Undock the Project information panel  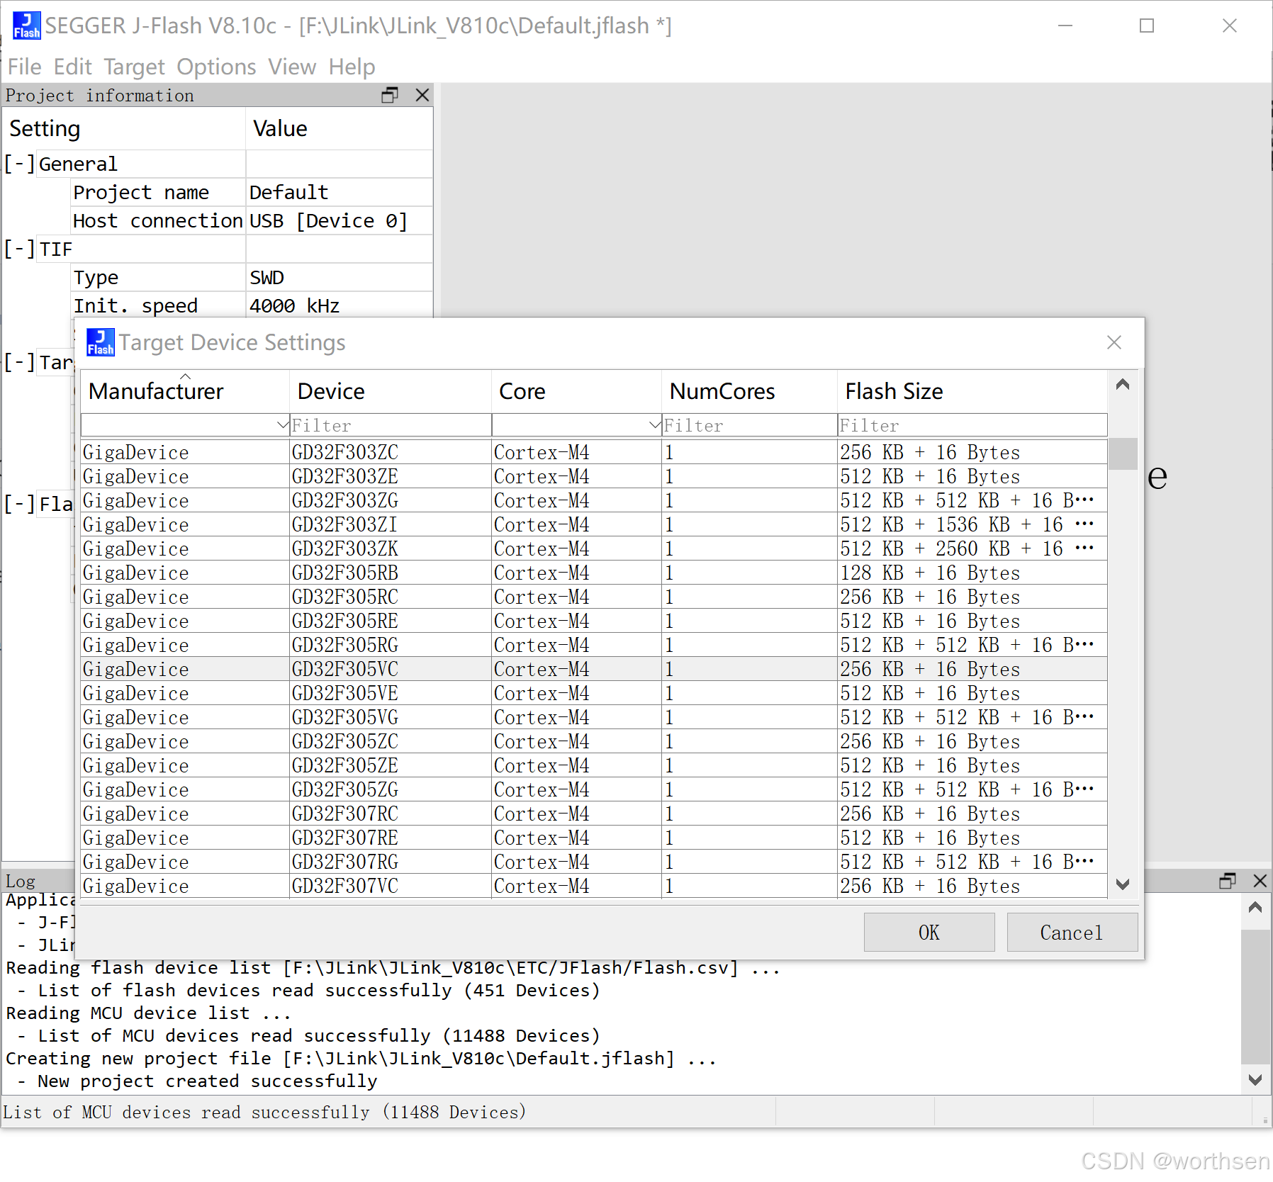pyautogui.click(x=390, y=95)
